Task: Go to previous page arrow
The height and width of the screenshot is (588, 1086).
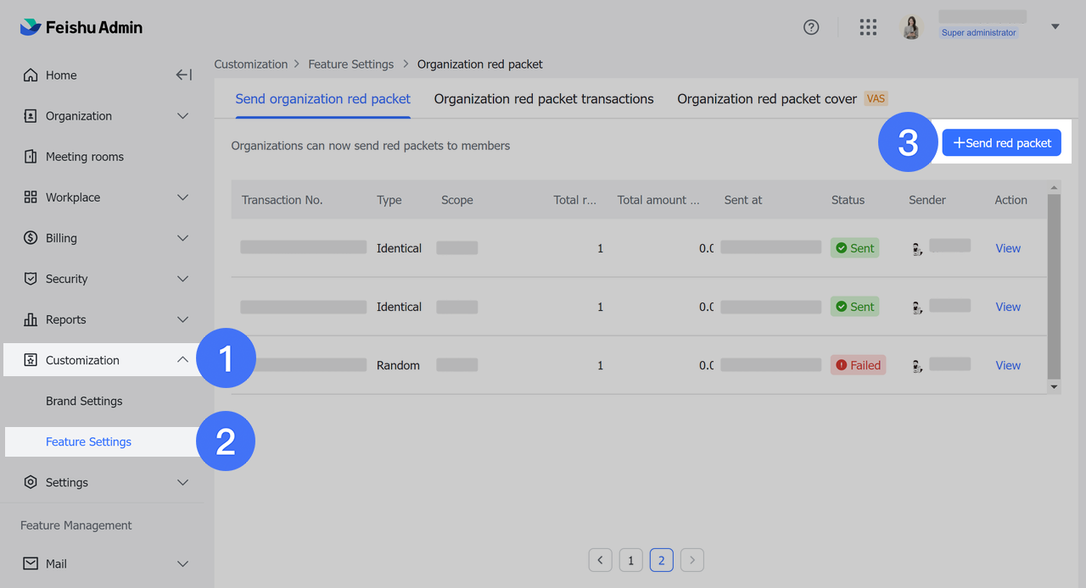Action: [x=601, y=560]
